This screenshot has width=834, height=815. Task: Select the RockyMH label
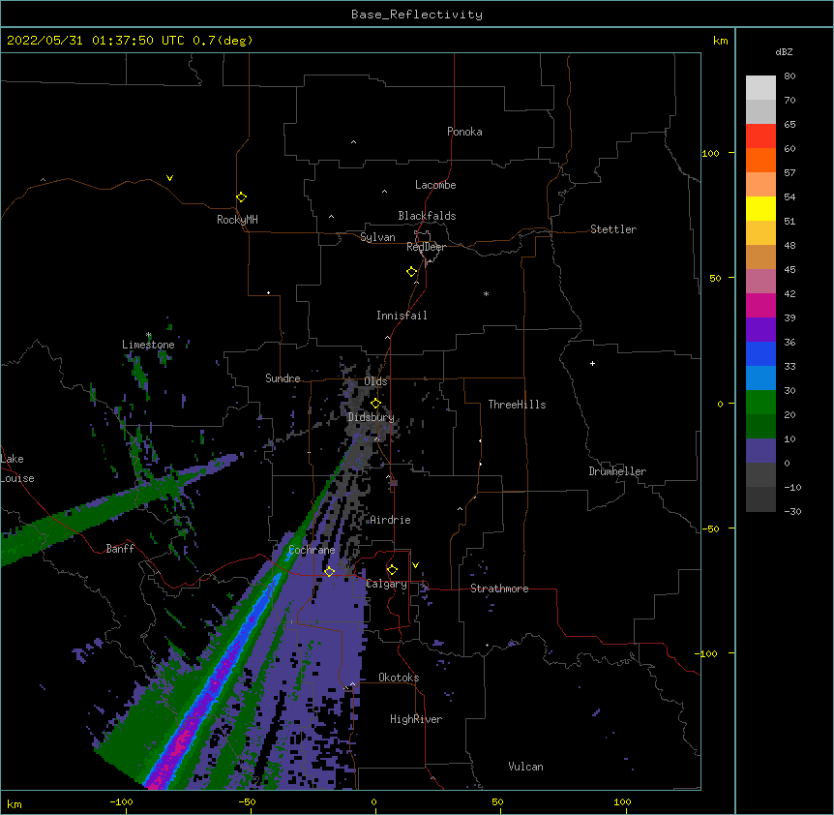(x=237, y=220)
